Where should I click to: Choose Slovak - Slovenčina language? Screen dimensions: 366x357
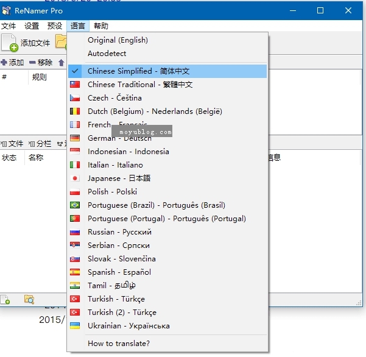167,259
